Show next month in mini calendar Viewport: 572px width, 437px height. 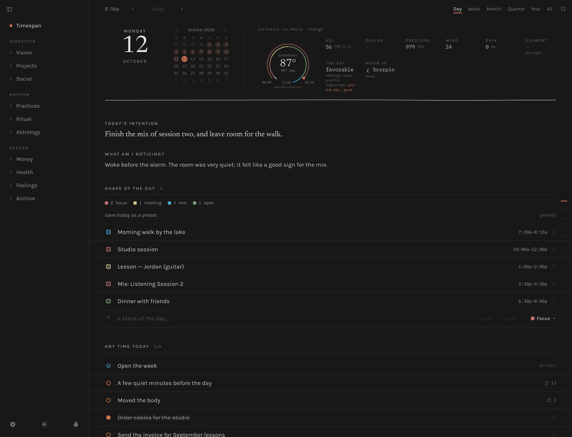(225, 30)
